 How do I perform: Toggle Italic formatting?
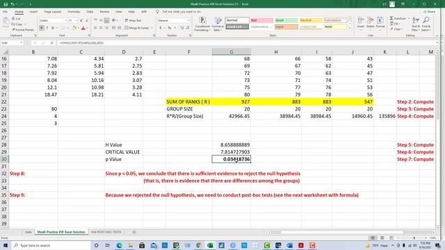point(47,28)
